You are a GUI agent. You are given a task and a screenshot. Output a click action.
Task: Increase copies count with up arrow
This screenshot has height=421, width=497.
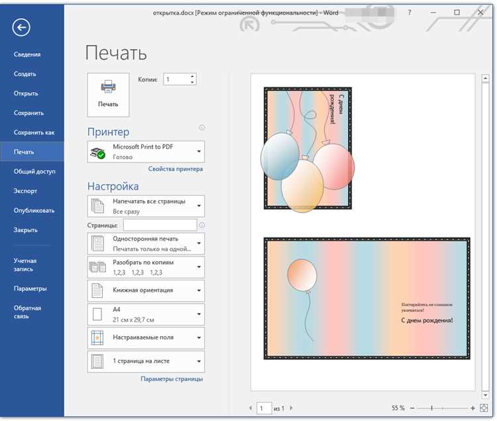[x=192, y=76]
